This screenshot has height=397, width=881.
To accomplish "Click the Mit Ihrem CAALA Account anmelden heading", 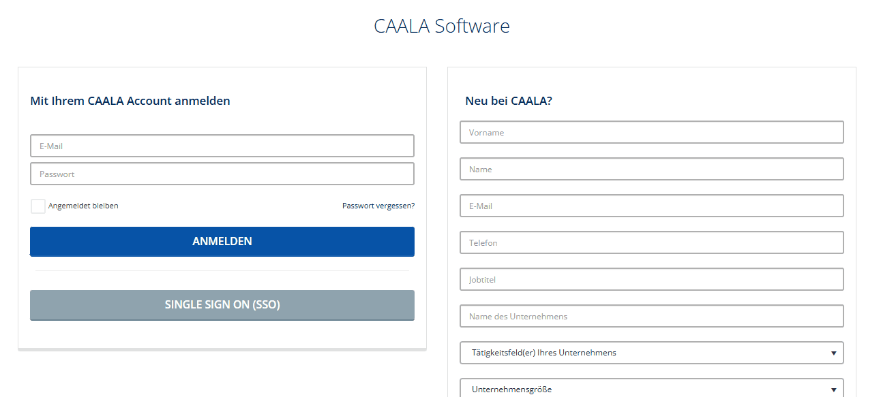I will [130, 101].
